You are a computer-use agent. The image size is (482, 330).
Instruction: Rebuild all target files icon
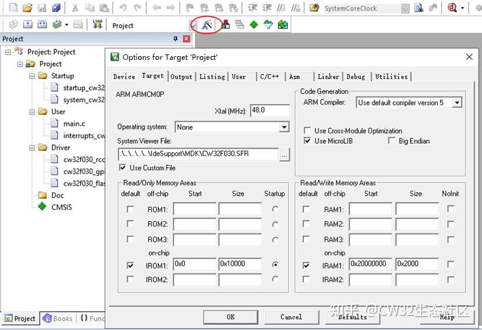[x=42, y=24]
